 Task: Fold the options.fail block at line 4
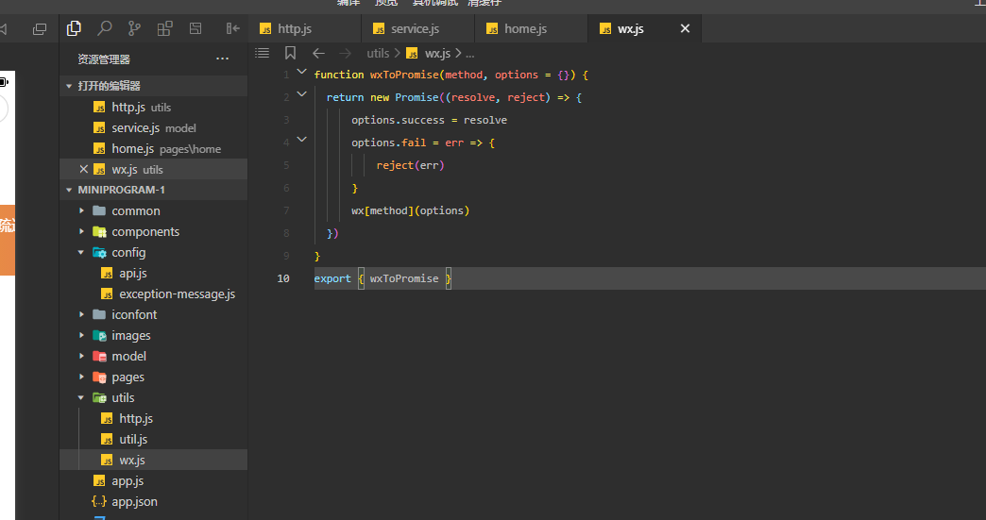[x=302, y=142]
